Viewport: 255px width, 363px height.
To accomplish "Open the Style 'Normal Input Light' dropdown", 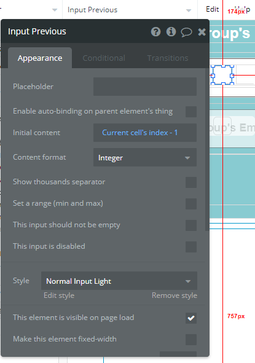I will tap(119, 281).
